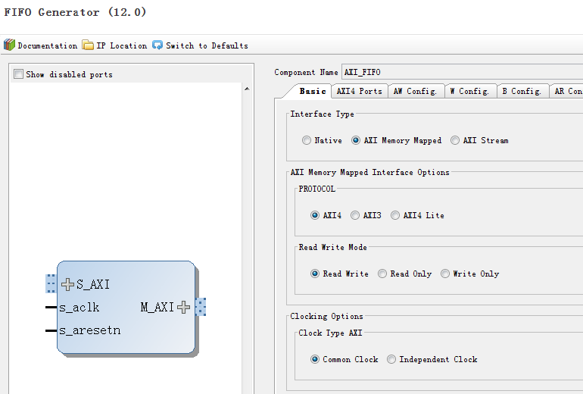
Task: Expand the M_AXI interface plus icon
Action: click(184, 307)
